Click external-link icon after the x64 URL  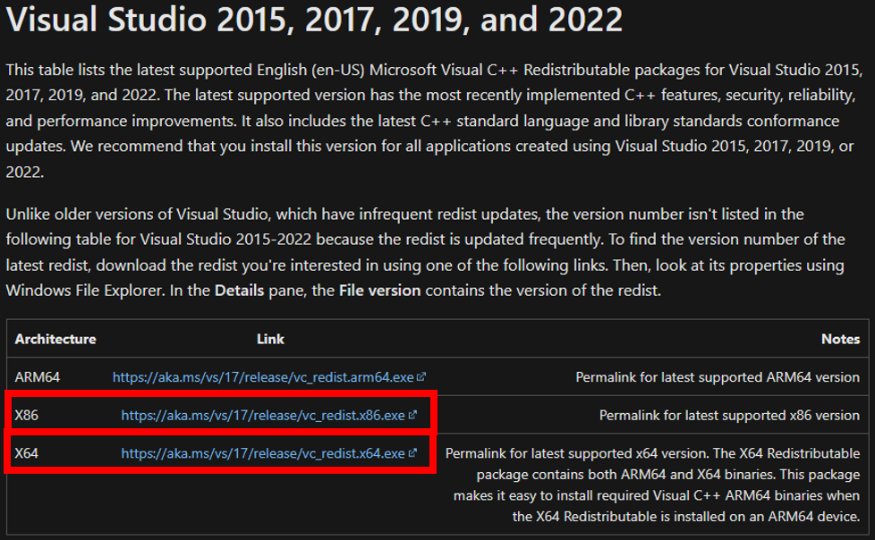(412, 453)
